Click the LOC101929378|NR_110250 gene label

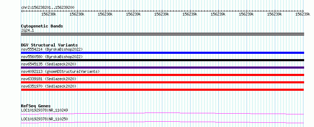coord(44,119)
